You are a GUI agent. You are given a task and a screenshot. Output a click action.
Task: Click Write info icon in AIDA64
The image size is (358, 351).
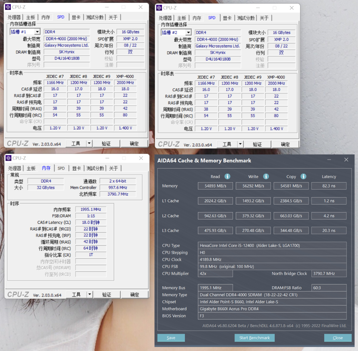(x=266, y=176)
